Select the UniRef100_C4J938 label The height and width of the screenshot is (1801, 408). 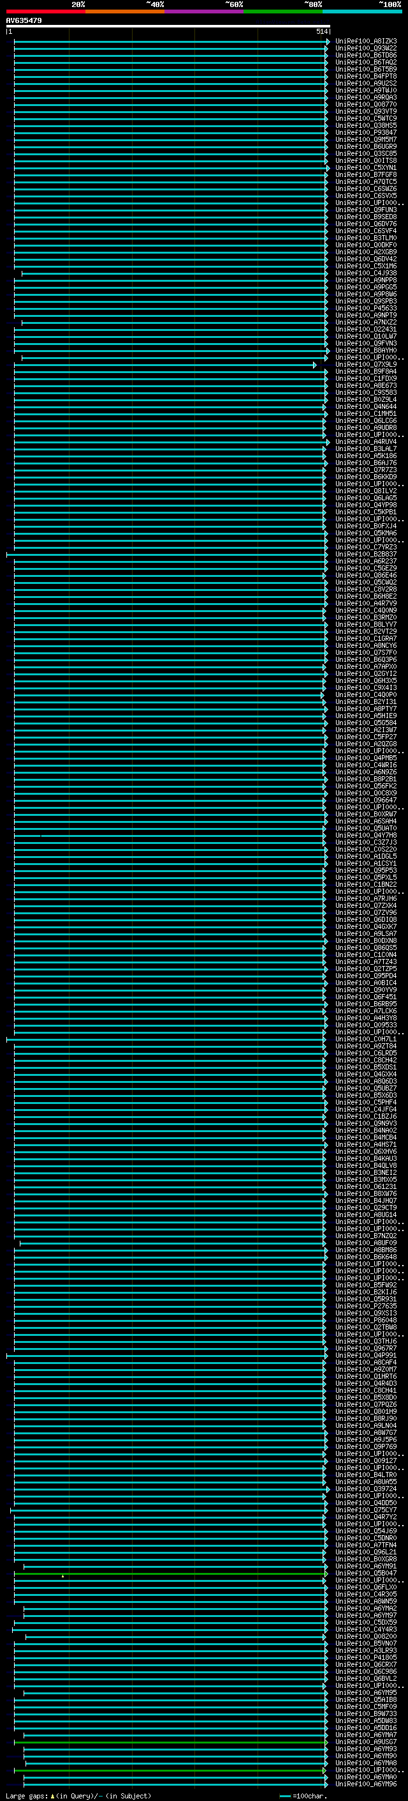tap(366, 273)
